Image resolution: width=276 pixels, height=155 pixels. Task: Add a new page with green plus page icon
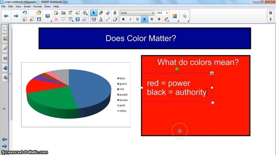tap(25, 19)
